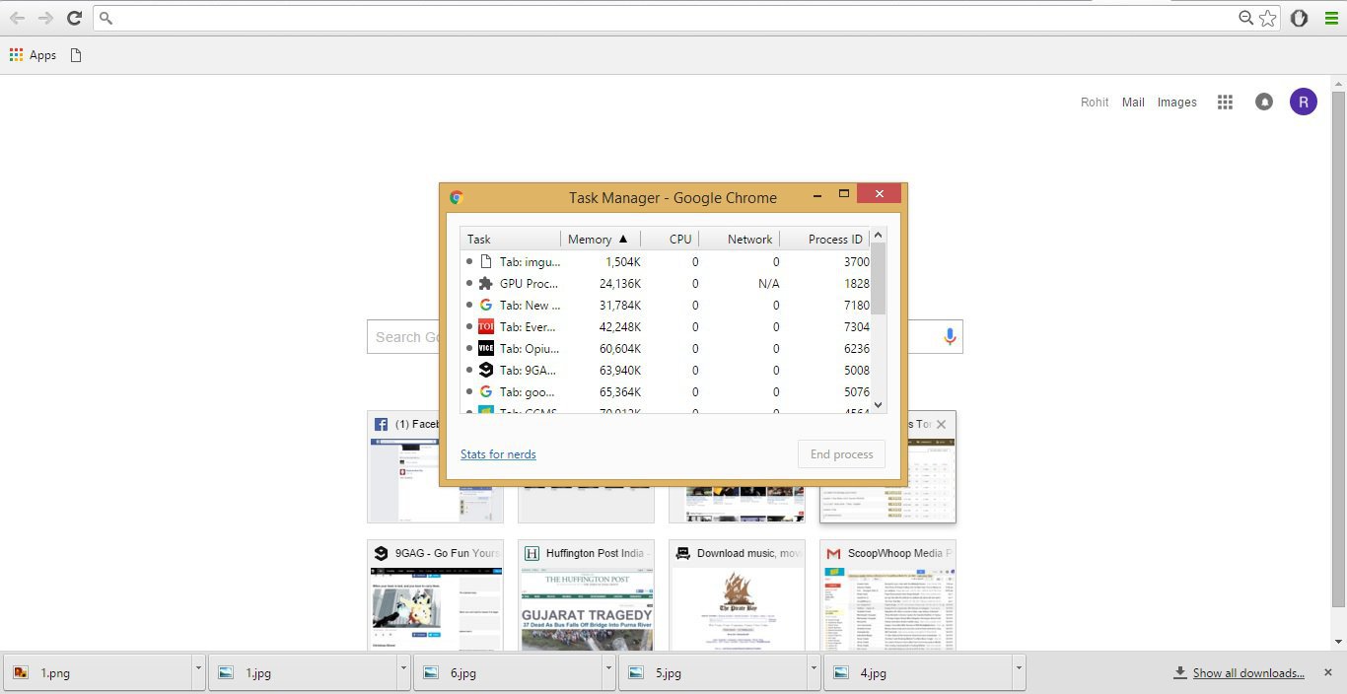Open the ScoopWhoop Media thumbnail
The width and height of the screenshot is (1347, 694).
[x=887, y=595]
